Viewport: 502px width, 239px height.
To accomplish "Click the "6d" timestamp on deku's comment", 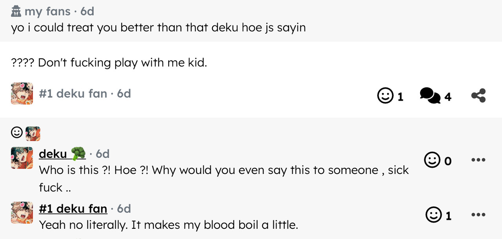I will tap(103, 154).
